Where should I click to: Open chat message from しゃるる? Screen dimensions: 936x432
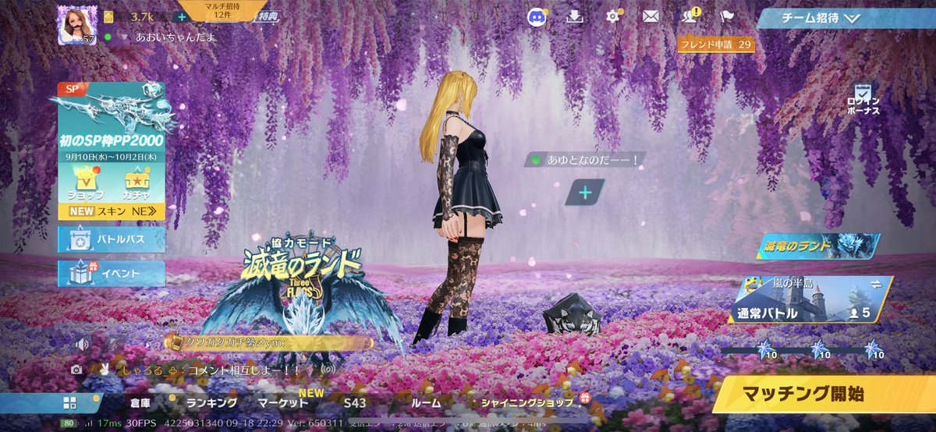coord(211,369)
